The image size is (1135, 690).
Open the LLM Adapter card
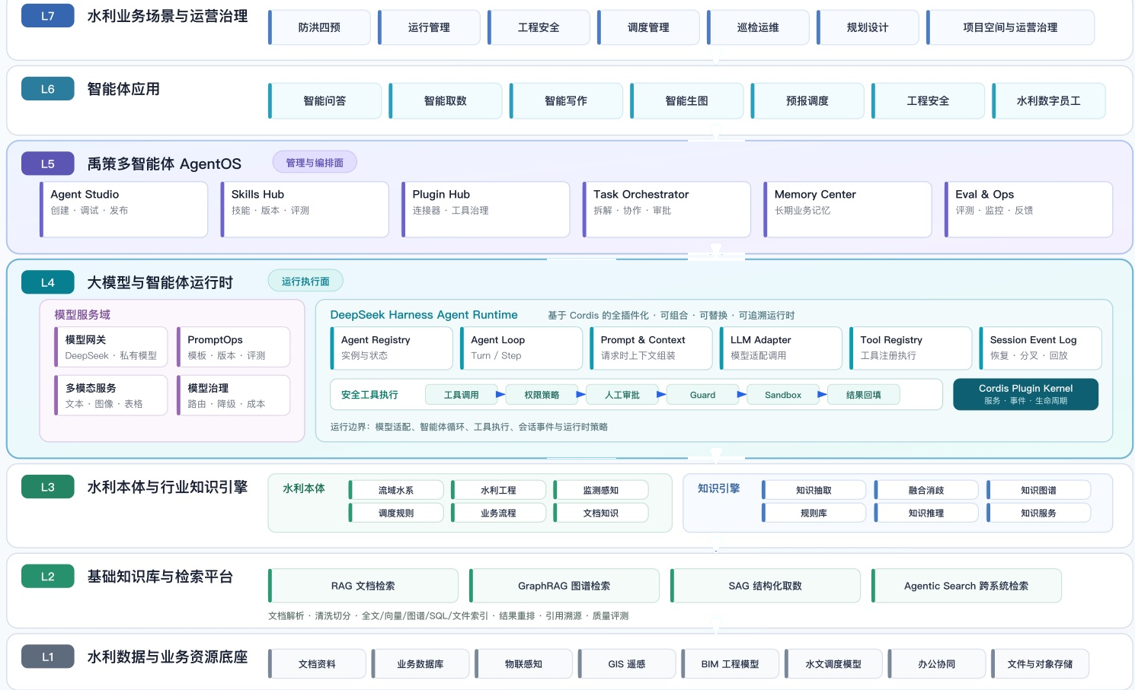coord(781,348)
